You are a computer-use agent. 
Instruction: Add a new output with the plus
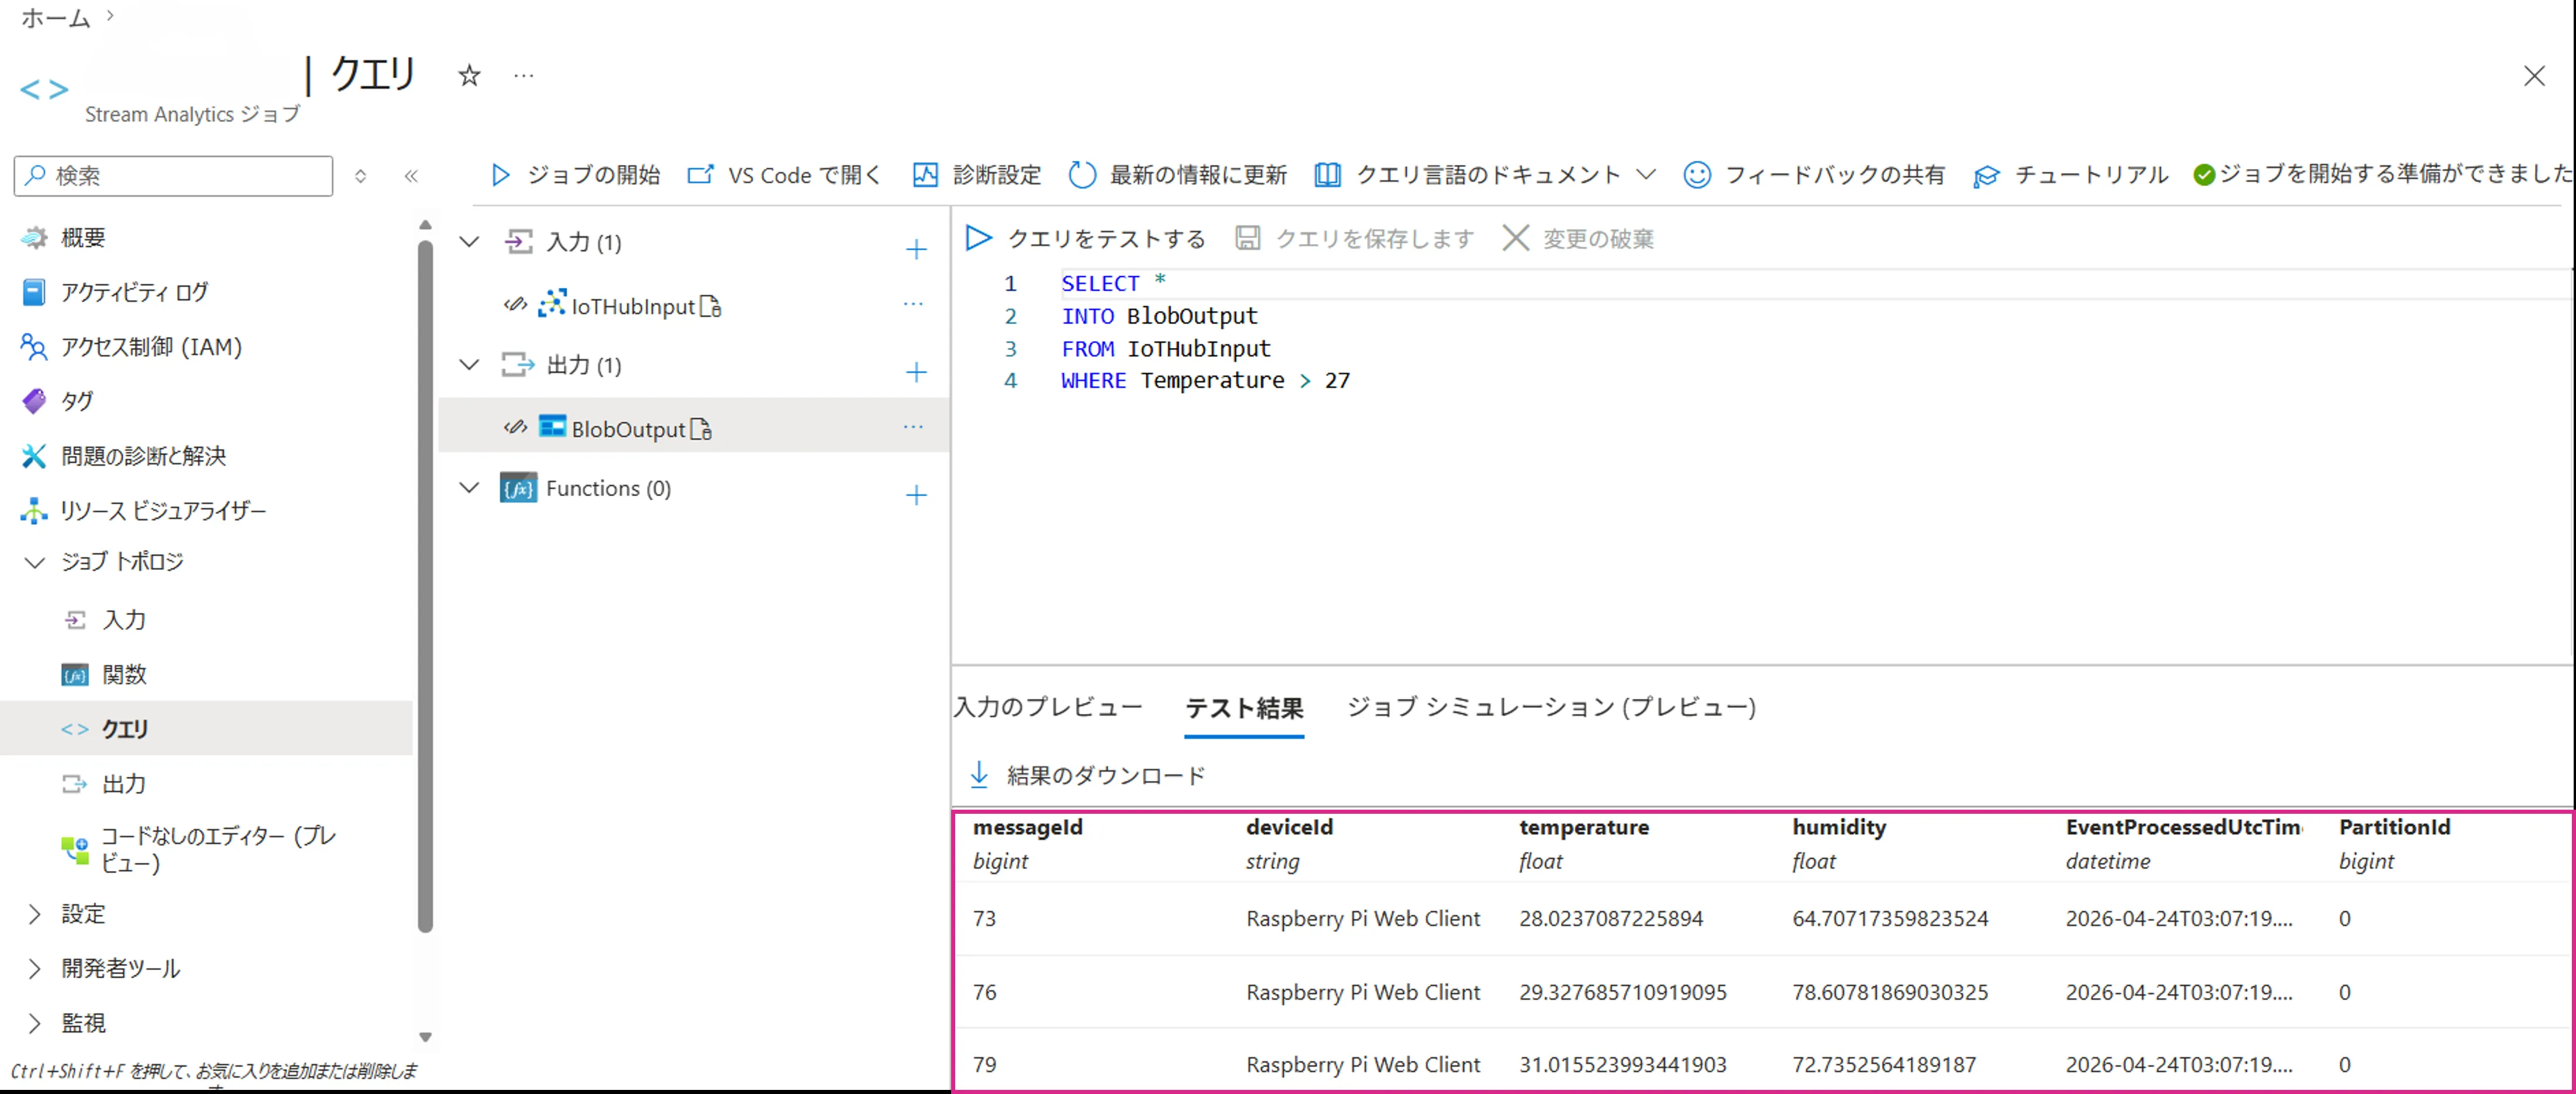pos(916,372)
